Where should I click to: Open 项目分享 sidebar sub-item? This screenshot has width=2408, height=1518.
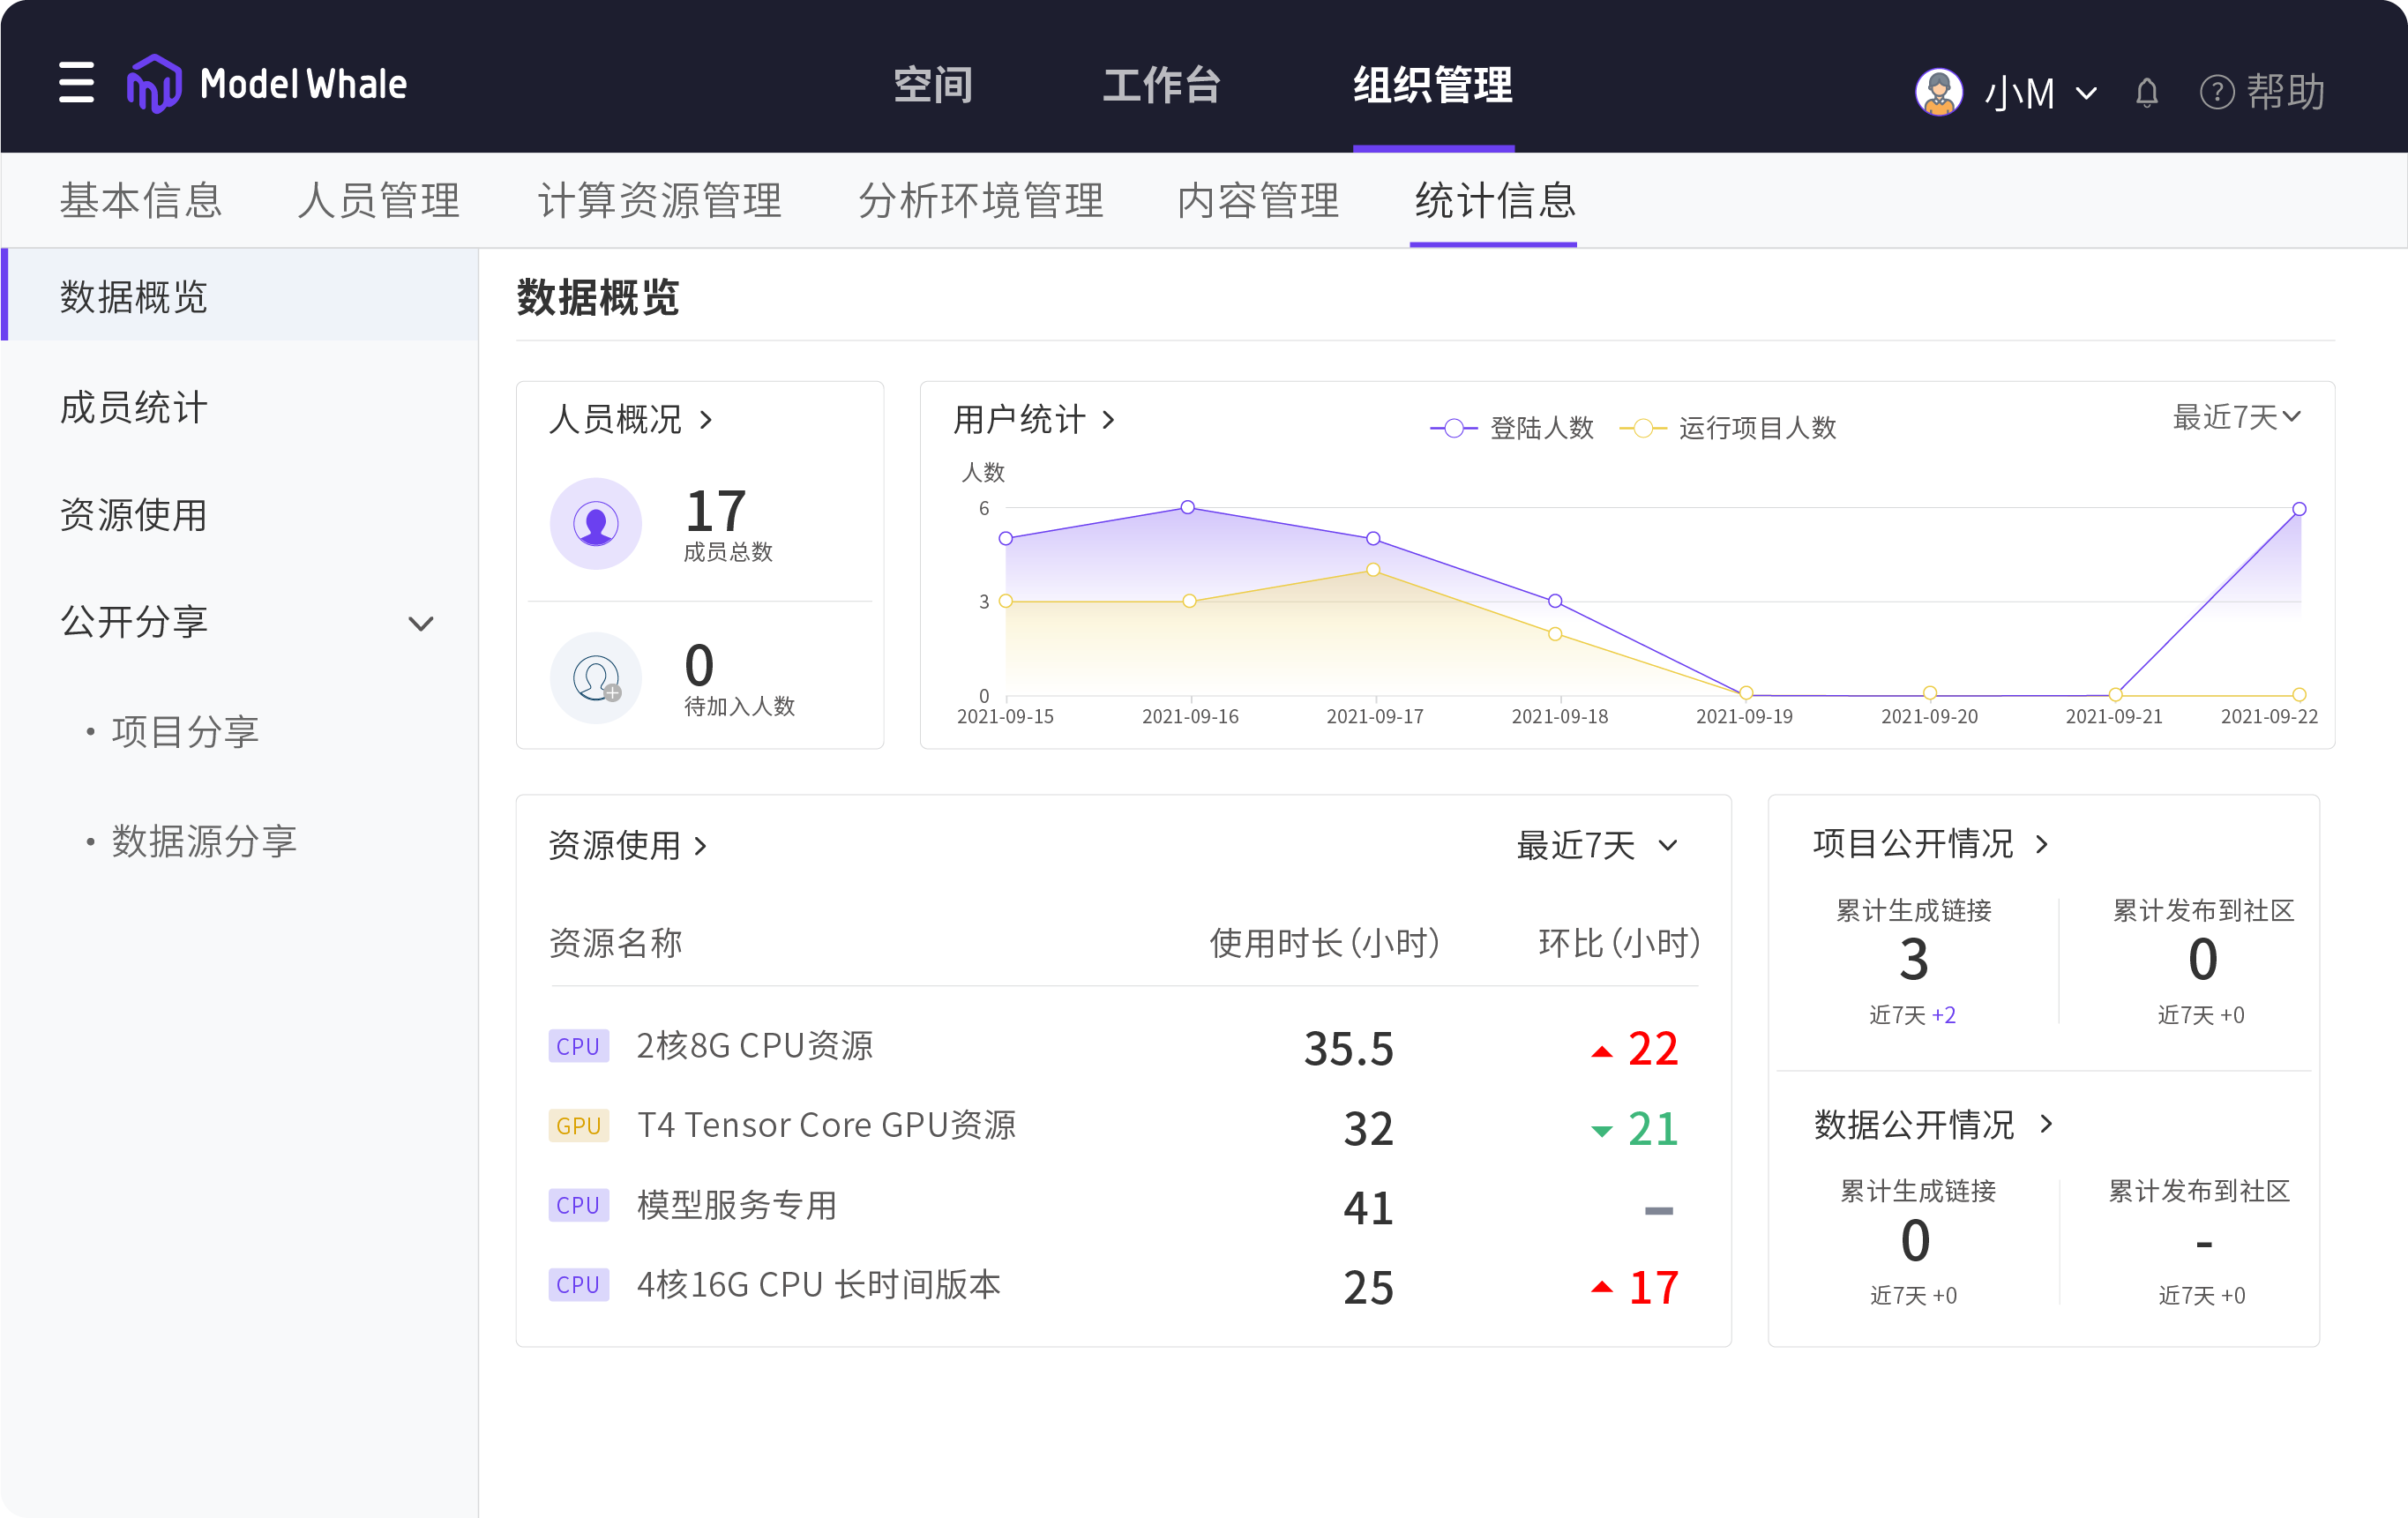click(185, 732)
